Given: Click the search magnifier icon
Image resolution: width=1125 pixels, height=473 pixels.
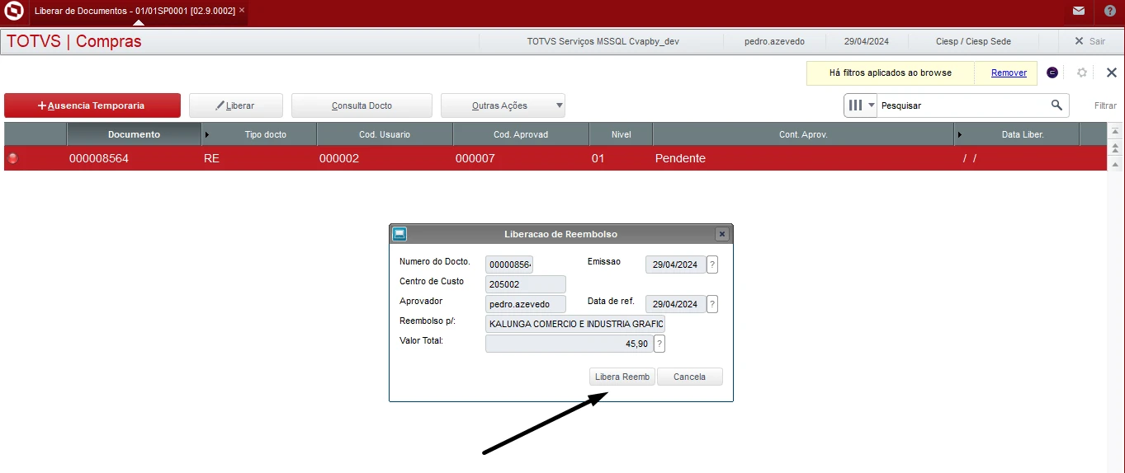Looking at the screenshot, I should pyautogui.click(x=1056, y=105).
